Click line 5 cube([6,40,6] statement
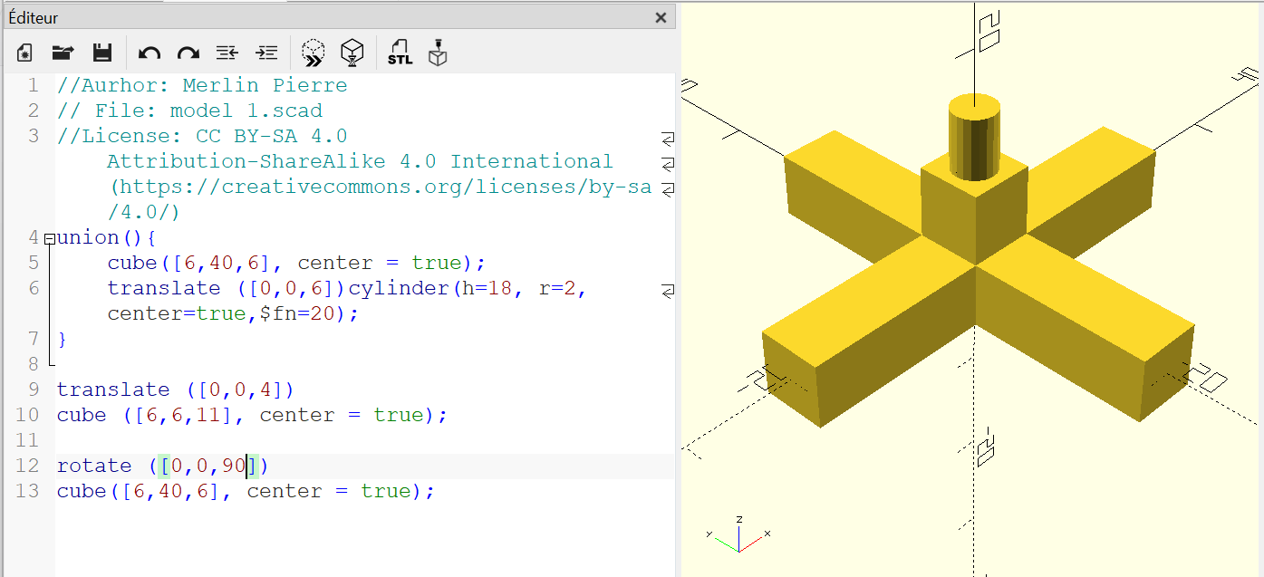The image size is (1264, 577). (297, 263)
